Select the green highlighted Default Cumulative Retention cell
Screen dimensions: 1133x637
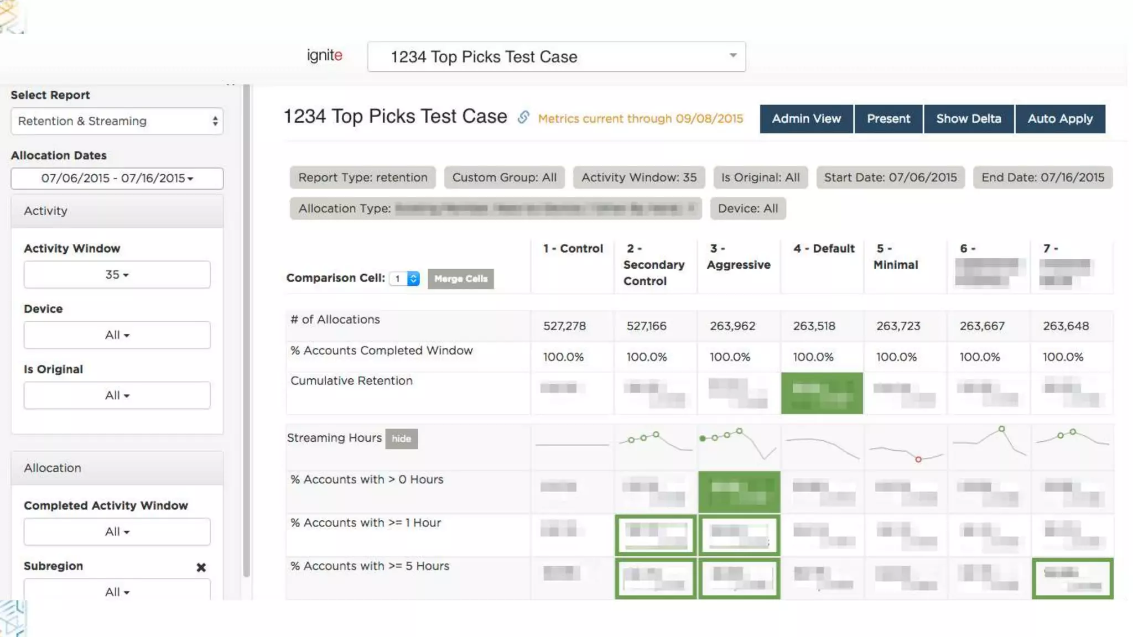pos(822,393)
